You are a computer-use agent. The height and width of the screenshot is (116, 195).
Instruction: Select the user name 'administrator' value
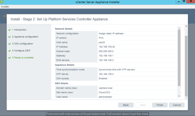click(x=105, y=97)
